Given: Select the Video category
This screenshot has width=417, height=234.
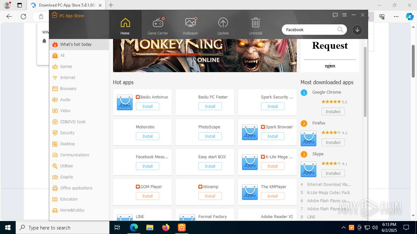Looking at the screenshot, I should pos(79,111).
